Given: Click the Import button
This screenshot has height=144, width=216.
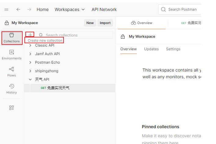Looking at the screenshot, I should 105,23.
